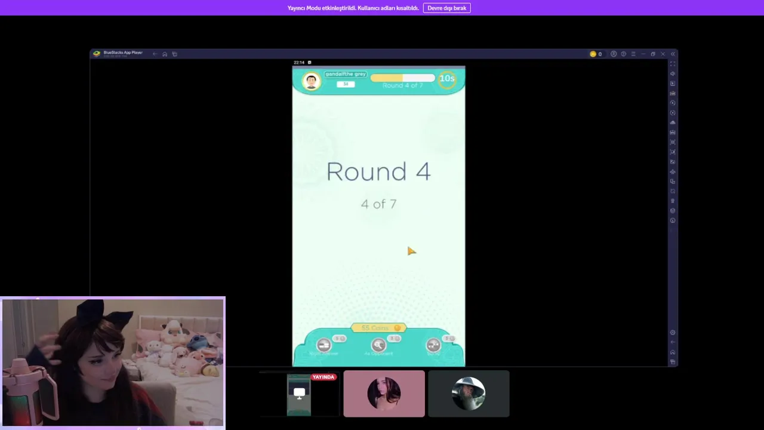
Task: Click the BlueStacks App Player title text
Action: coord(123,53)
